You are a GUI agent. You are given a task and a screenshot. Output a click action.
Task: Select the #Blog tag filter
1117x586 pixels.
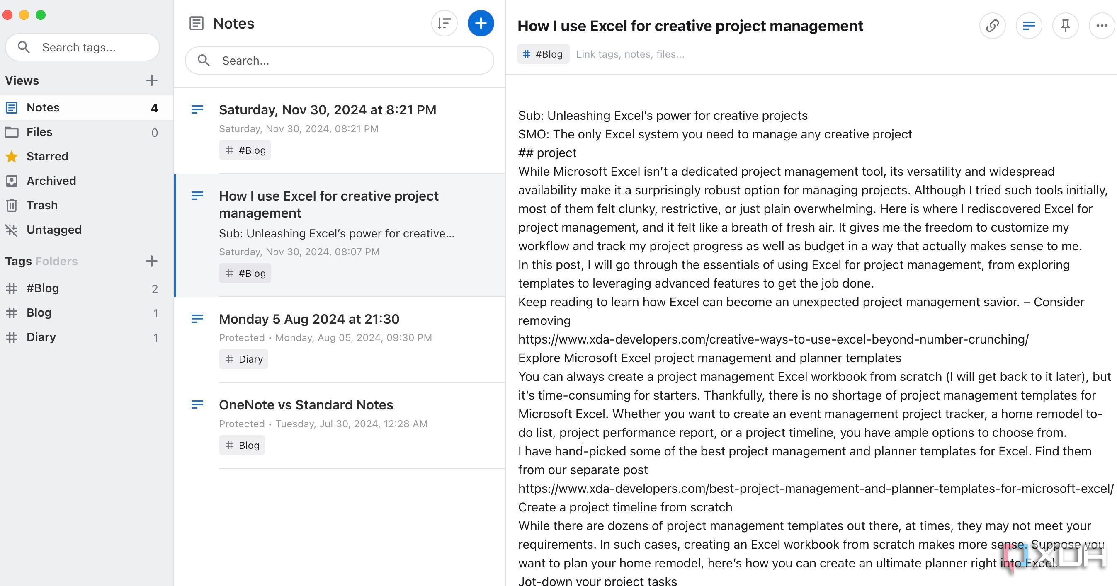(x=42, y=288)
